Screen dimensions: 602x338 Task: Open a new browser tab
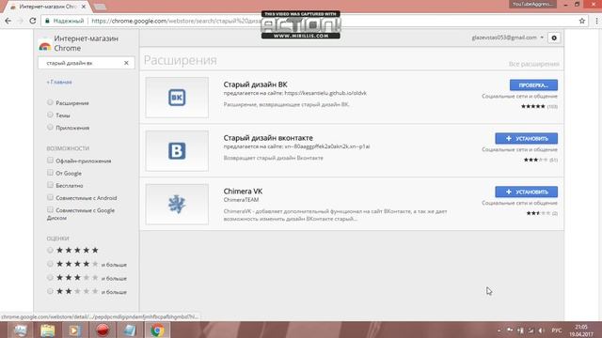[100, 7]
